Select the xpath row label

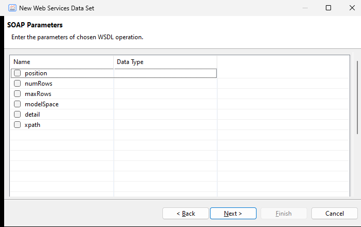click(x=33, y=125)
